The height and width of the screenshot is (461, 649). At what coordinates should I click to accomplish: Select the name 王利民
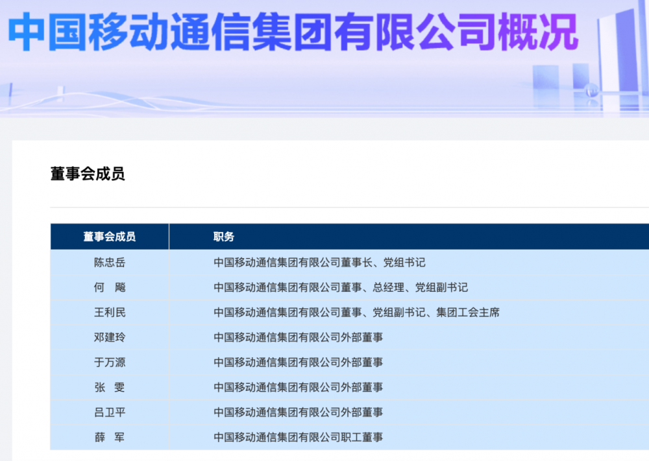click(110, 312)
